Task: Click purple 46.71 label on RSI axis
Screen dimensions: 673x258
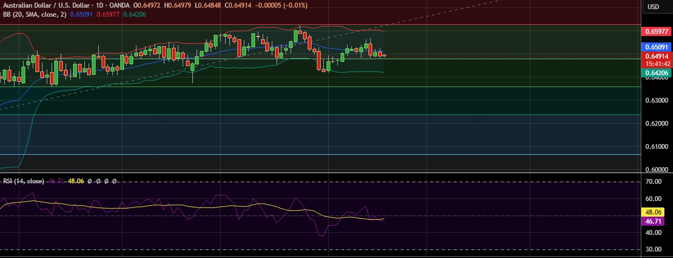Action: [x=656, y=221]
